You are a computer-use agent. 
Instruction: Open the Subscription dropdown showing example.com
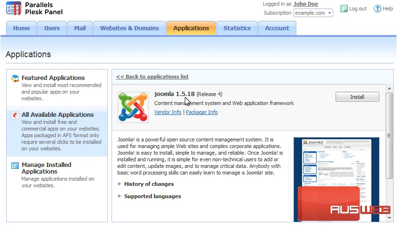pos(313,13)
